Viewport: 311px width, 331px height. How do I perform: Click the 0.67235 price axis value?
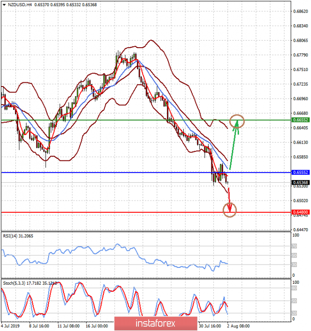(x=301, y=84)
